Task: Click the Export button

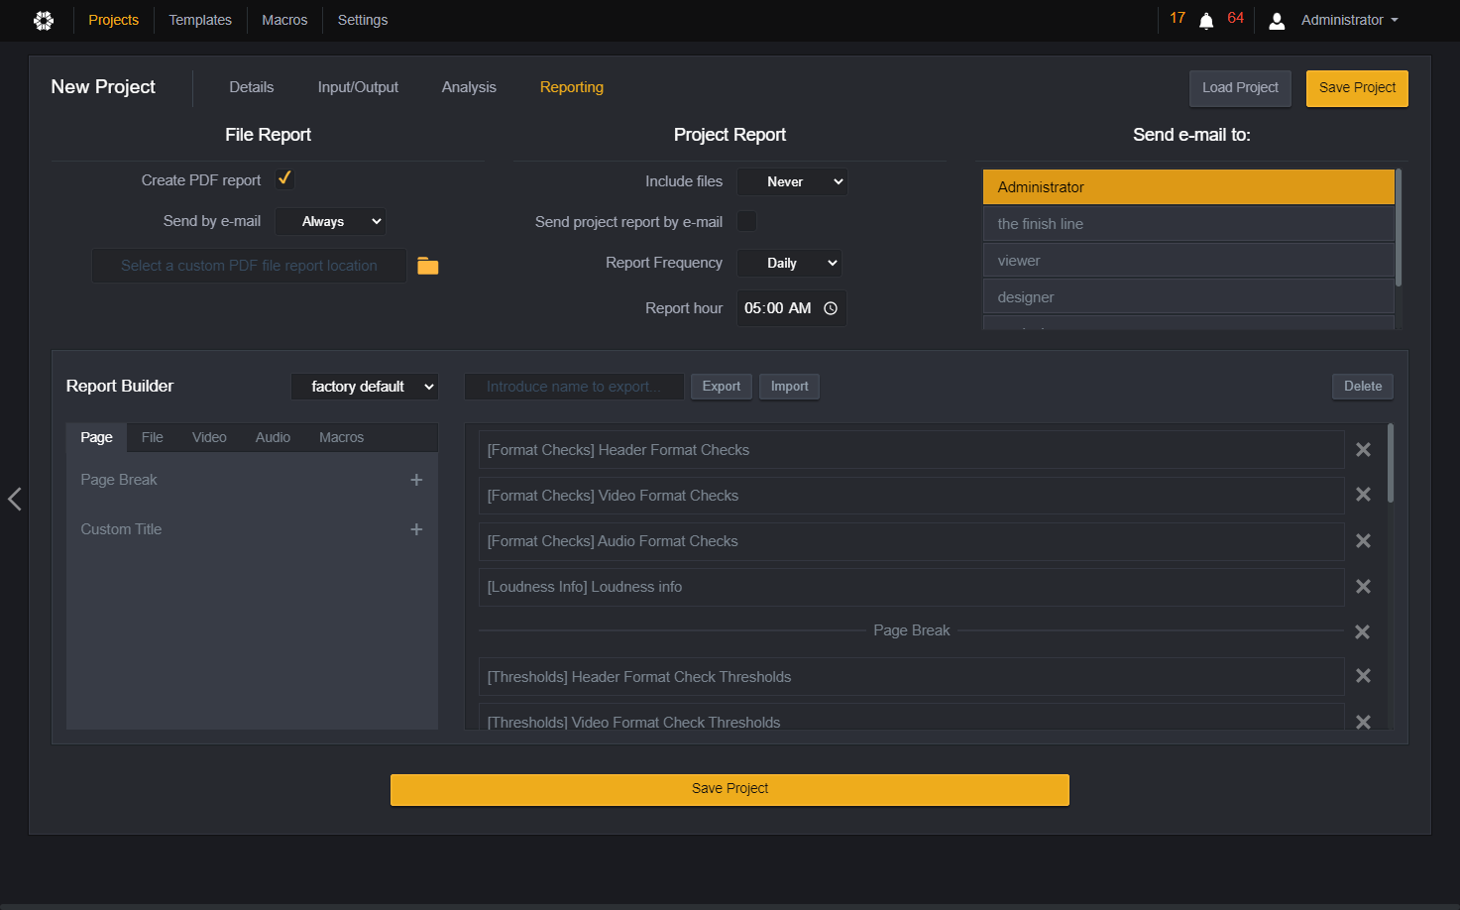Action: (x=722, y=387)
